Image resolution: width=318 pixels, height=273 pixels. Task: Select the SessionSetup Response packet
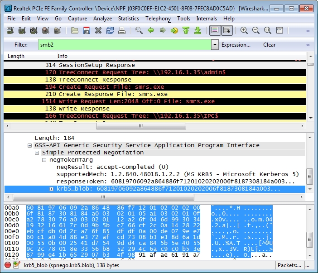pyautogui.click(x=155, y=65)
